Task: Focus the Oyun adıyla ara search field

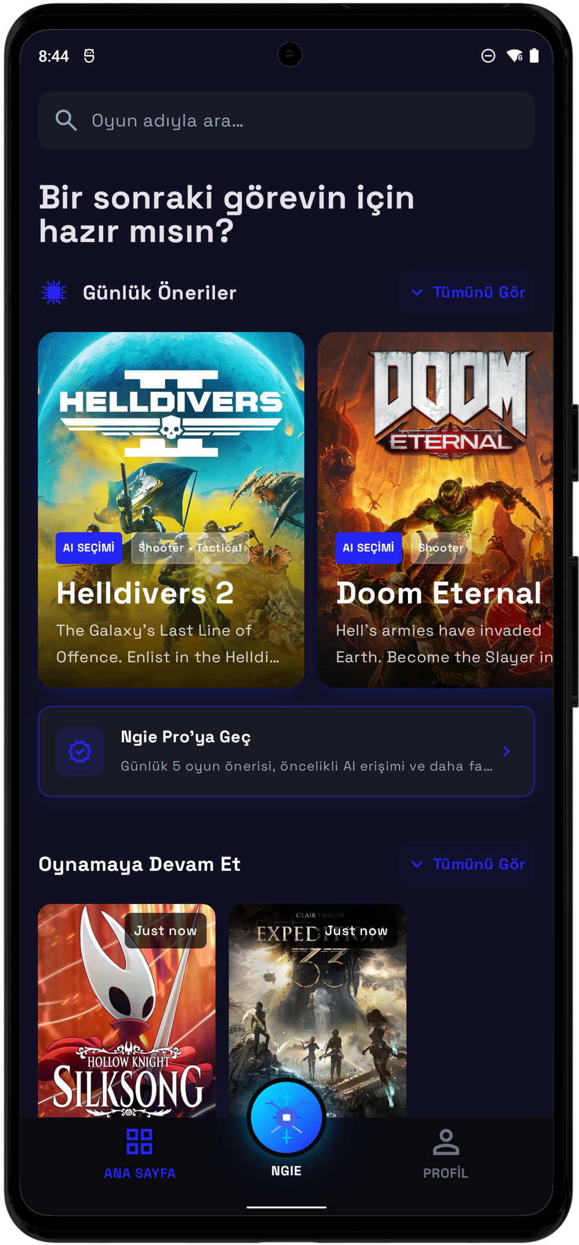Action: click(287, 120)
